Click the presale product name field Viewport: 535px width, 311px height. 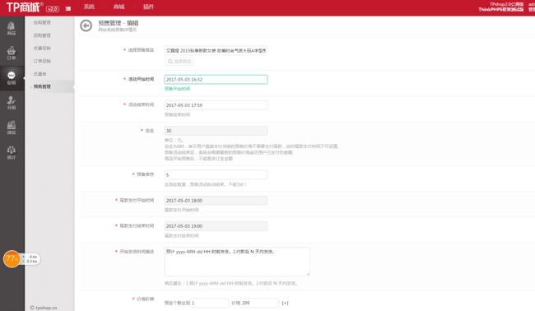tap(216, 50)
